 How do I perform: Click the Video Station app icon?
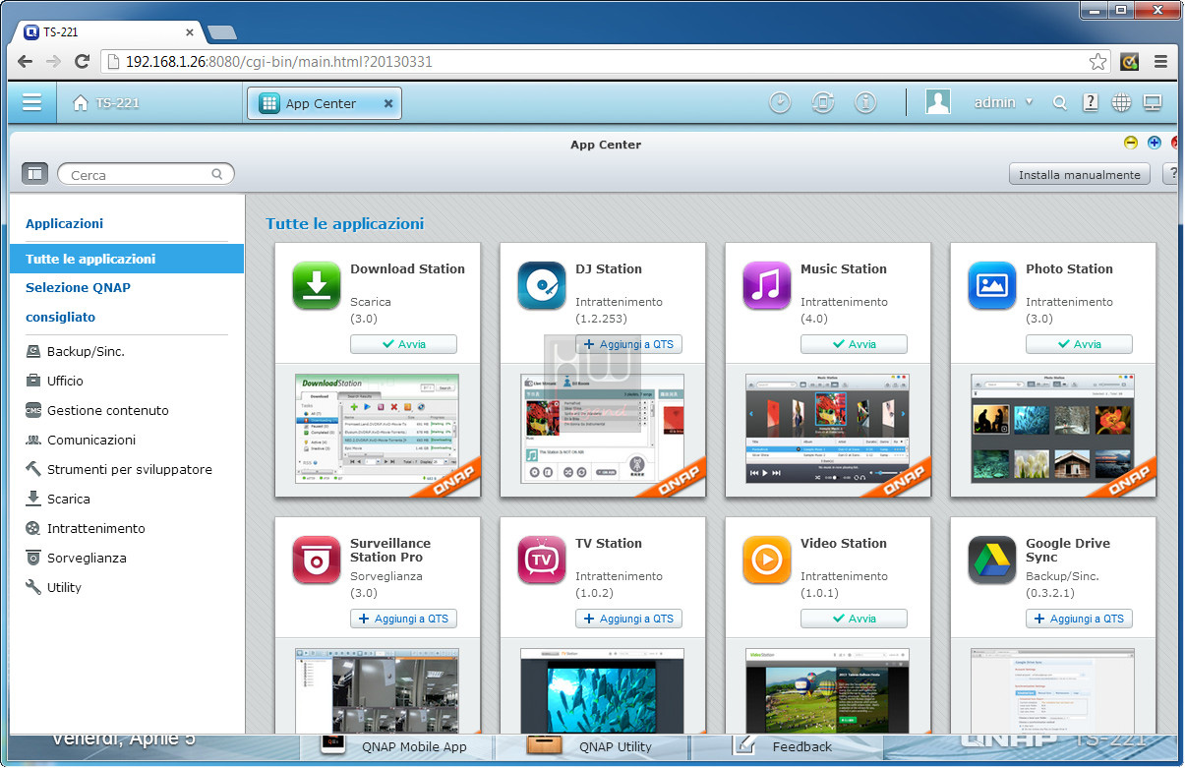767,561
